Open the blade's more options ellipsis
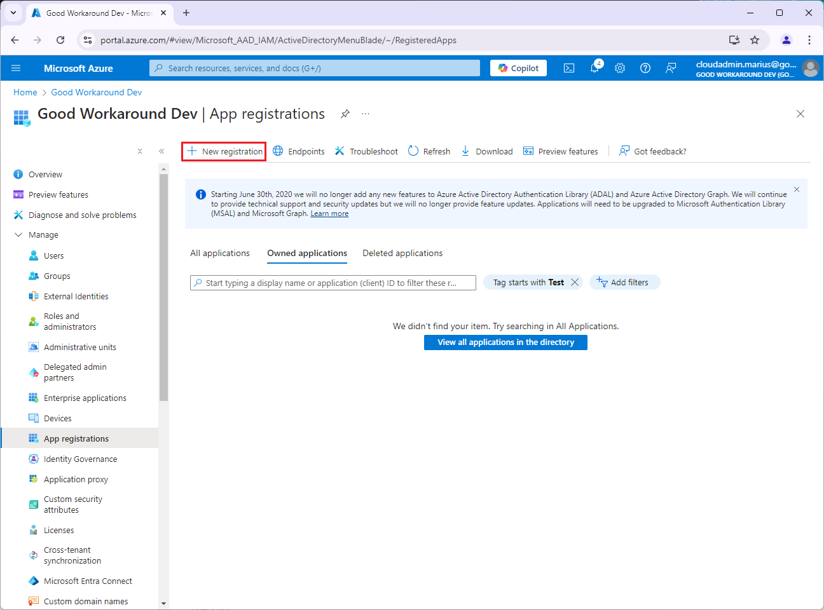This screenshot has height=610, width=824. [366, 114]
